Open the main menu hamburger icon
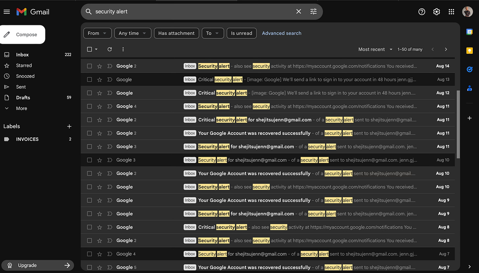 pos(7,12)
